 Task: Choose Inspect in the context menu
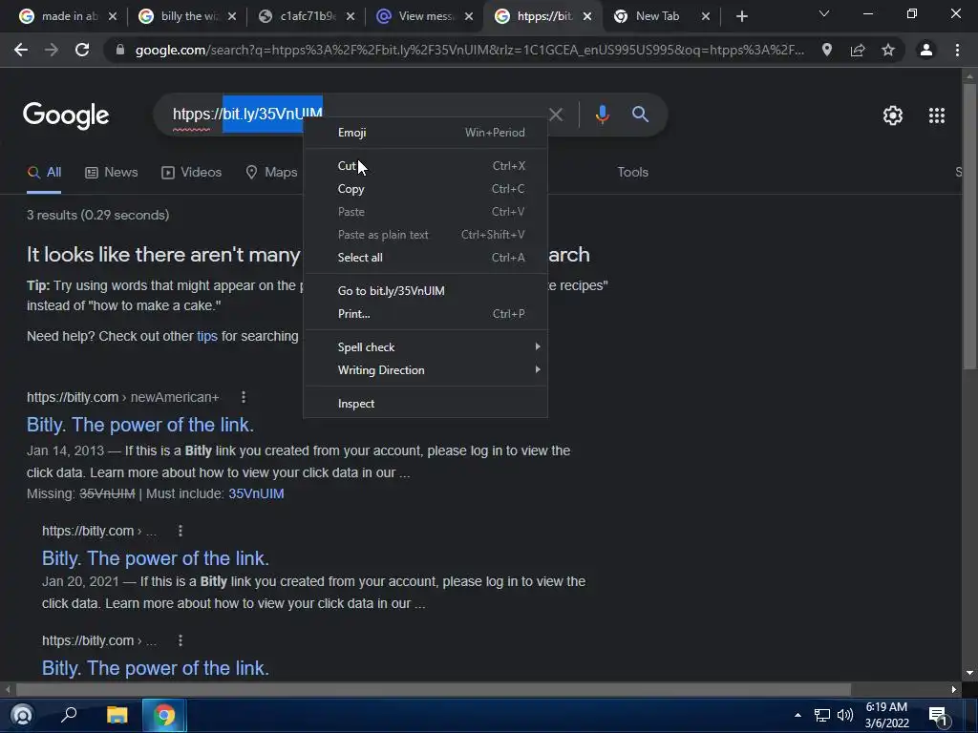[425, 404]
